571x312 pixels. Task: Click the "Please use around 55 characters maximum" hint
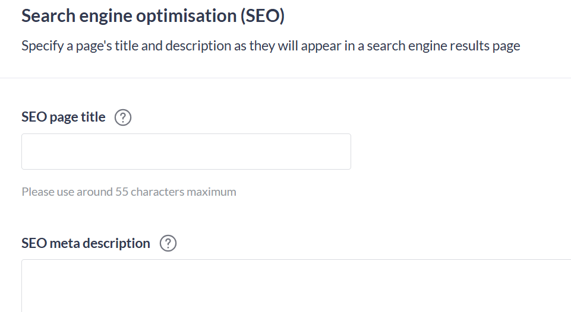tap(129, 192)
